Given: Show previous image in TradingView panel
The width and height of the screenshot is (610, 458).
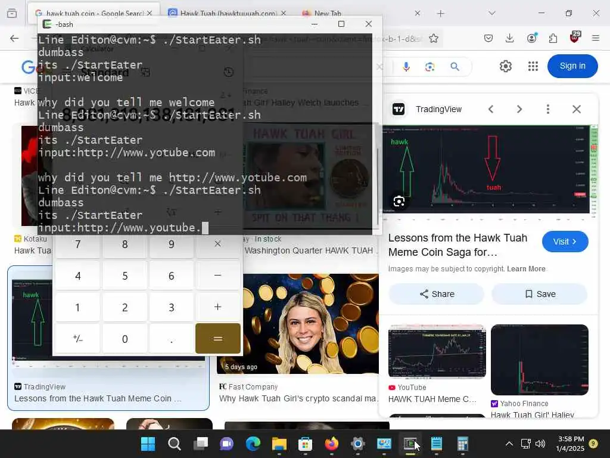Looking at the screenshot, I should pos(491,109).
